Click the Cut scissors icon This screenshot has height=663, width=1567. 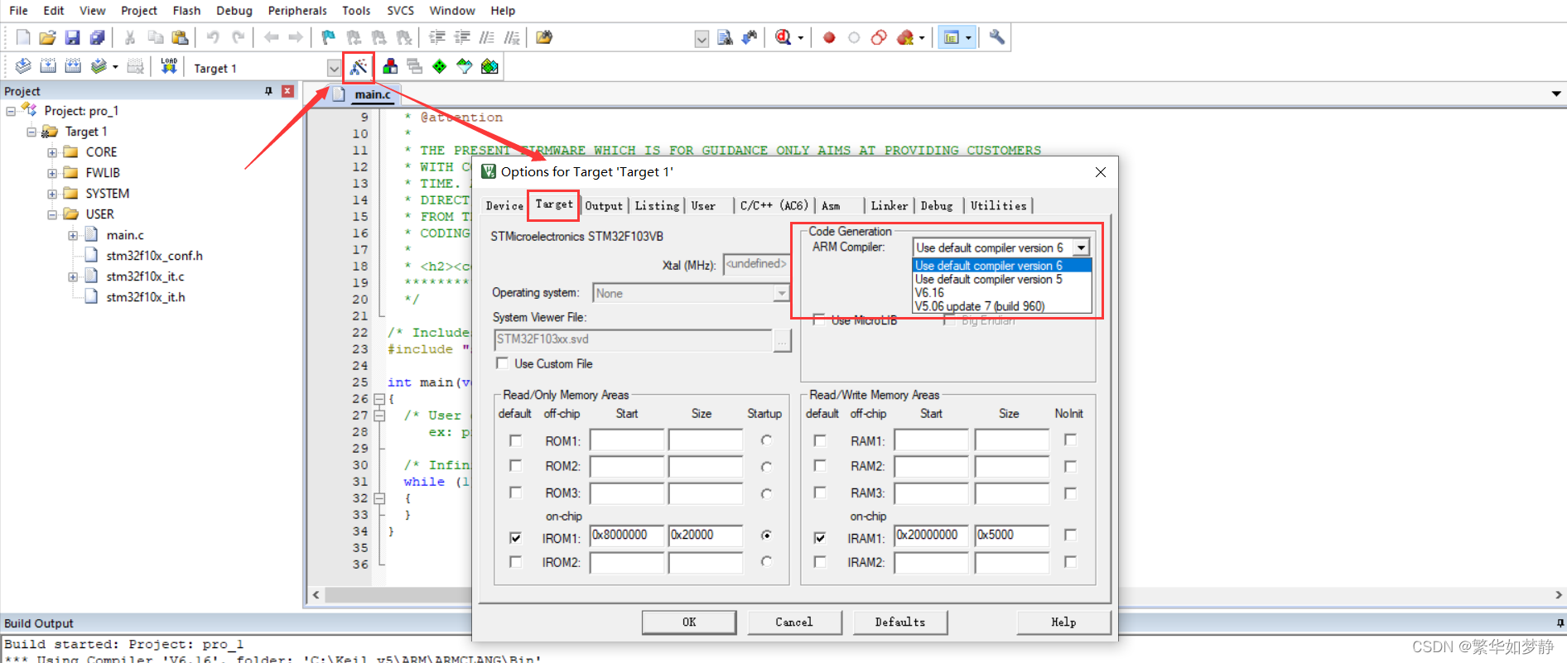click(x=130, y=37)
